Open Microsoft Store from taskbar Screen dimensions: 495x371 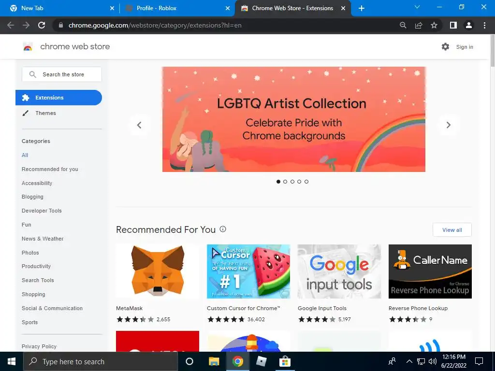285,361
